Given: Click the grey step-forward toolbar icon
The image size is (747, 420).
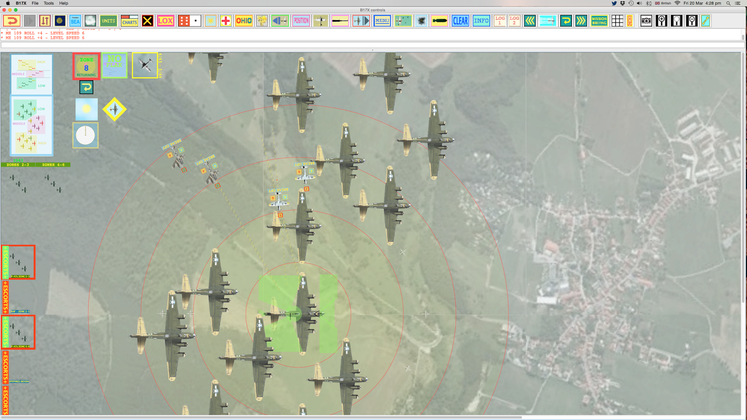Looking at the screenshot, I should [x=29, y=21].
